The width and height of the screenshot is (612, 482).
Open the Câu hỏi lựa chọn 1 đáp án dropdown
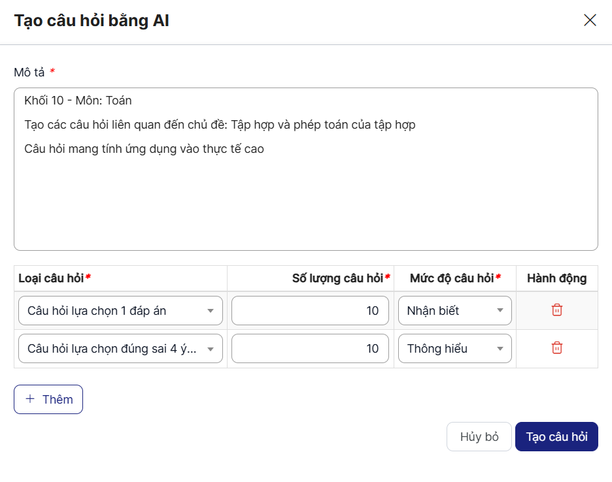coord(120,311)
